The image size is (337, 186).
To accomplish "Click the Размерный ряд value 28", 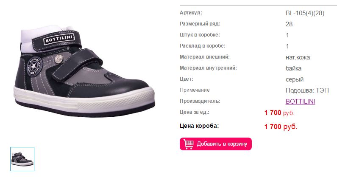I will 289,24.
